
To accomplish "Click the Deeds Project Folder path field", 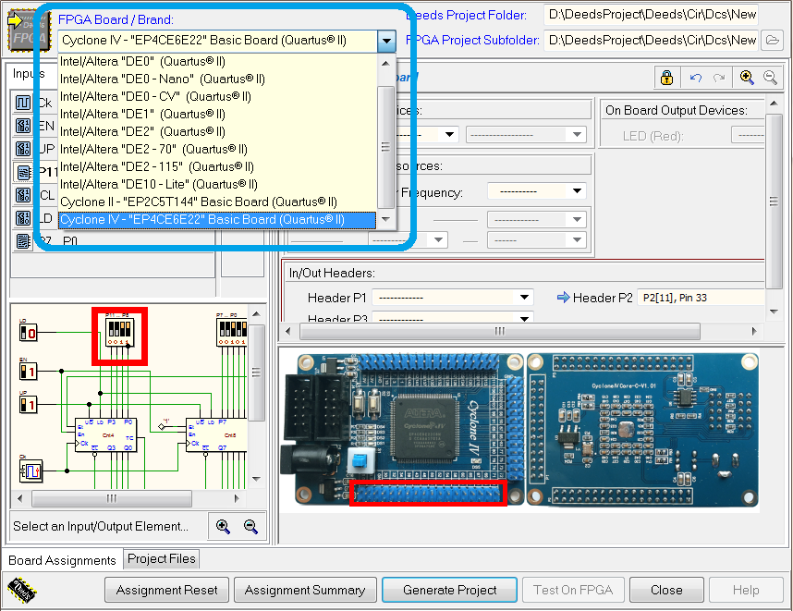I will (x=652, y=15).
